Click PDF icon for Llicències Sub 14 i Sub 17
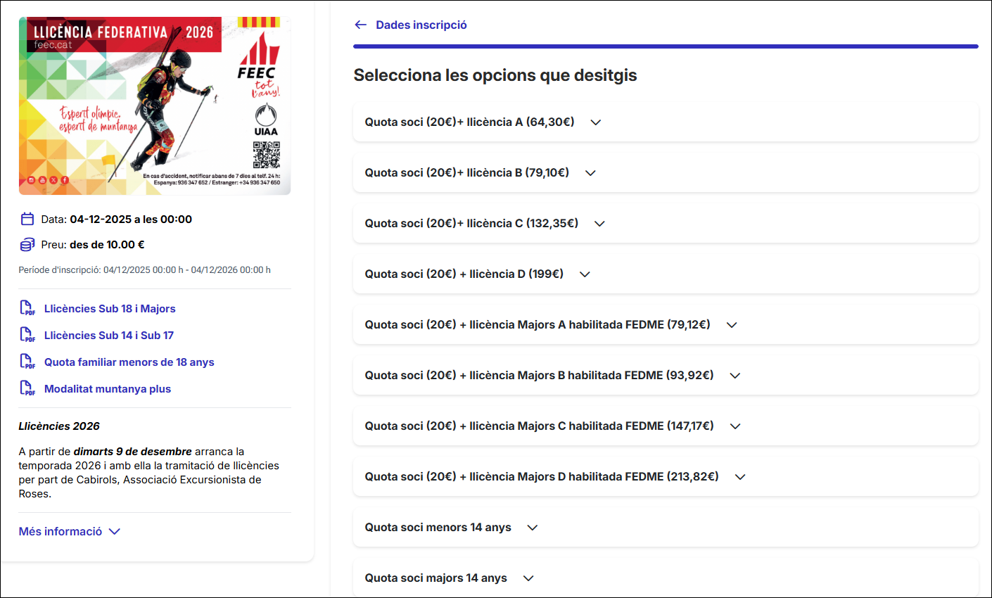992x598 pixels. click(27, 335)
